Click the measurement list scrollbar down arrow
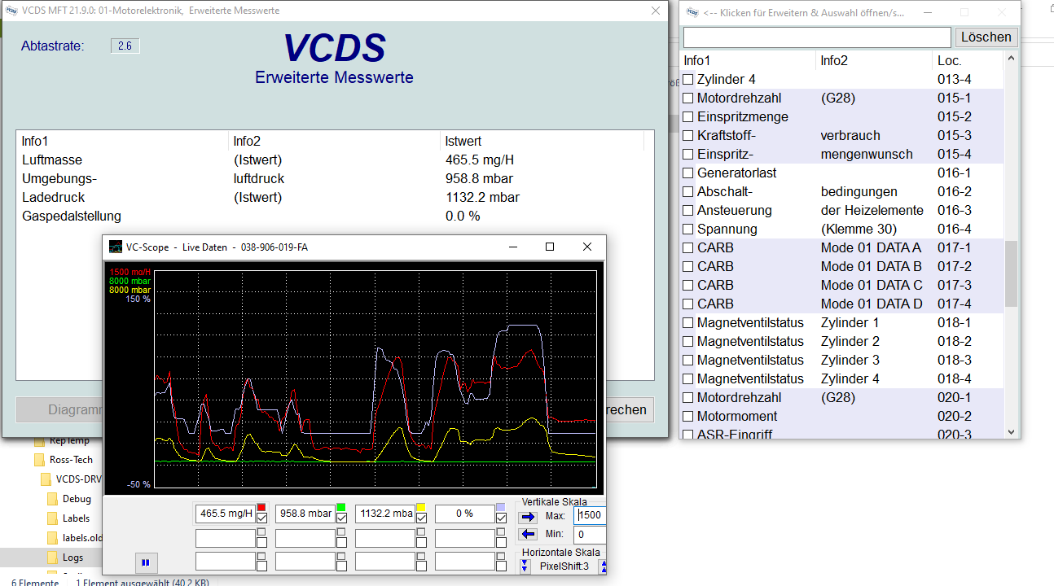The width and height of the screenshot is (1054, 586). [x=1011, y=432]
